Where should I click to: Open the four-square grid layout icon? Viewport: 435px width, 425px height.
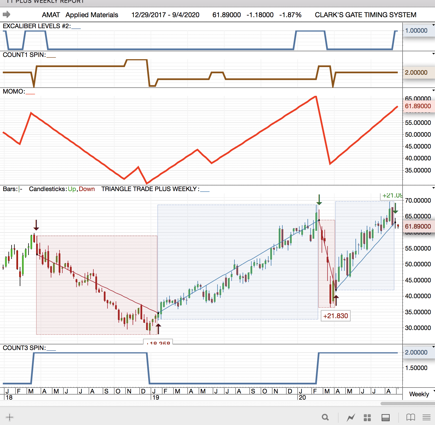point(367,417)
